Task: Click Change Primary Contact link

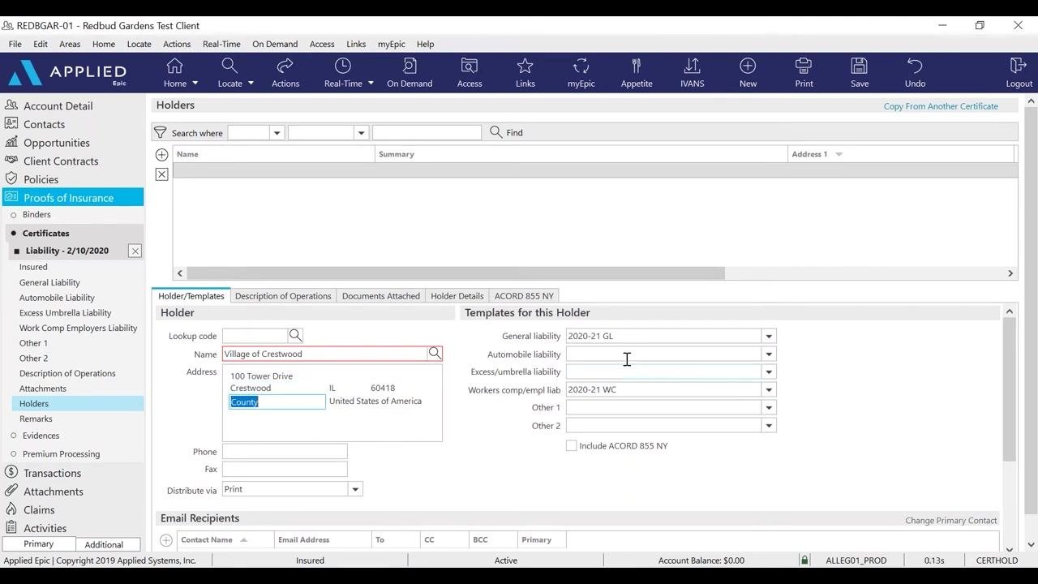Action: click(951, 521)
